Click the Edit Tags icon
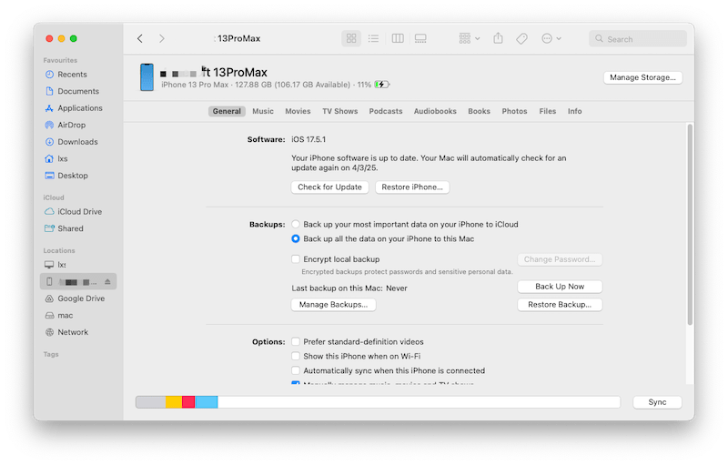 point(521,39)
